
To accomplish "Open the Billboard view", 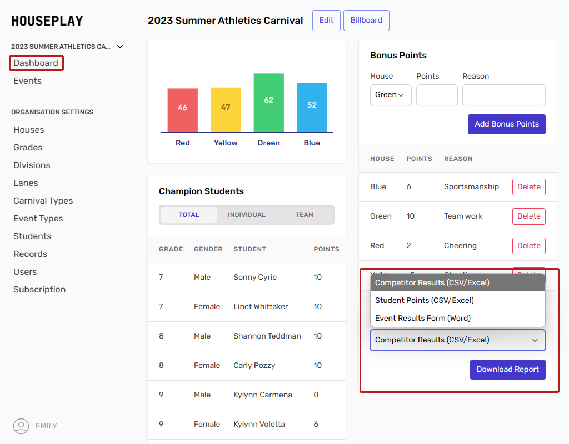I will pos(366,21).
